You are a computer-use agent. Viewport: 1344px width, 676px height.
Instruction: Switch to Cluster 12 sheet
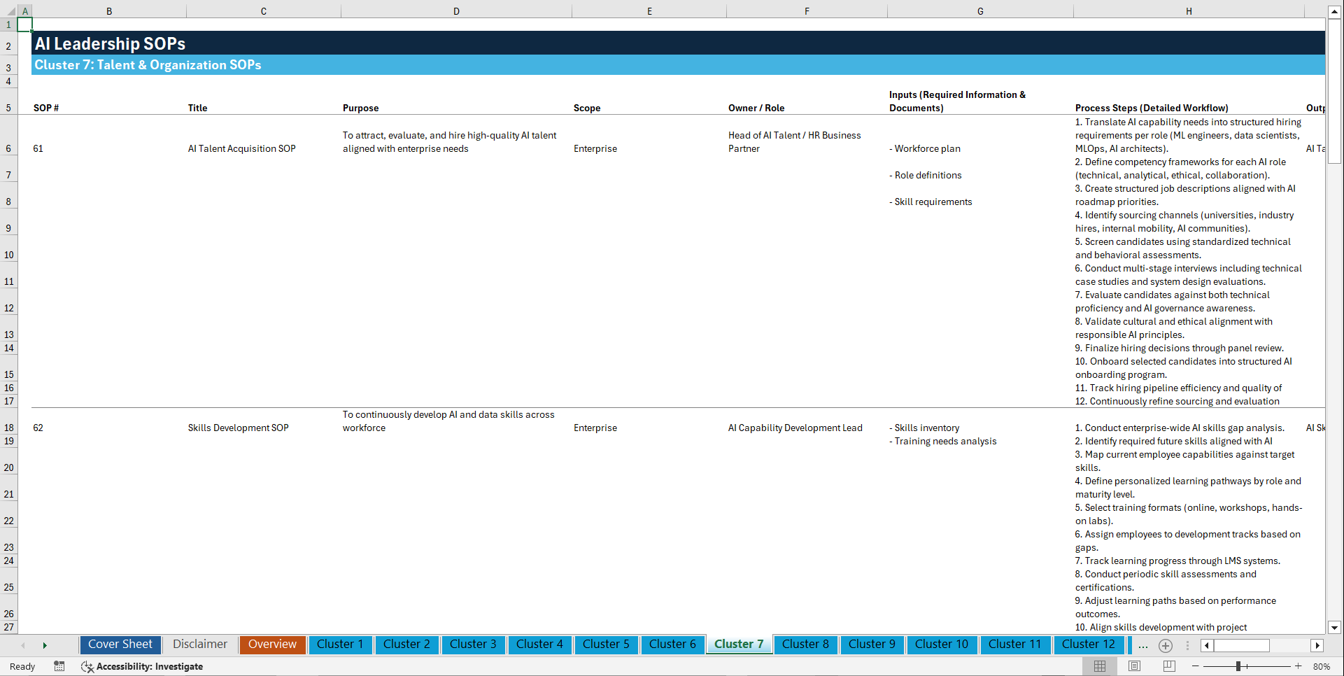[x=1089, y=645]
